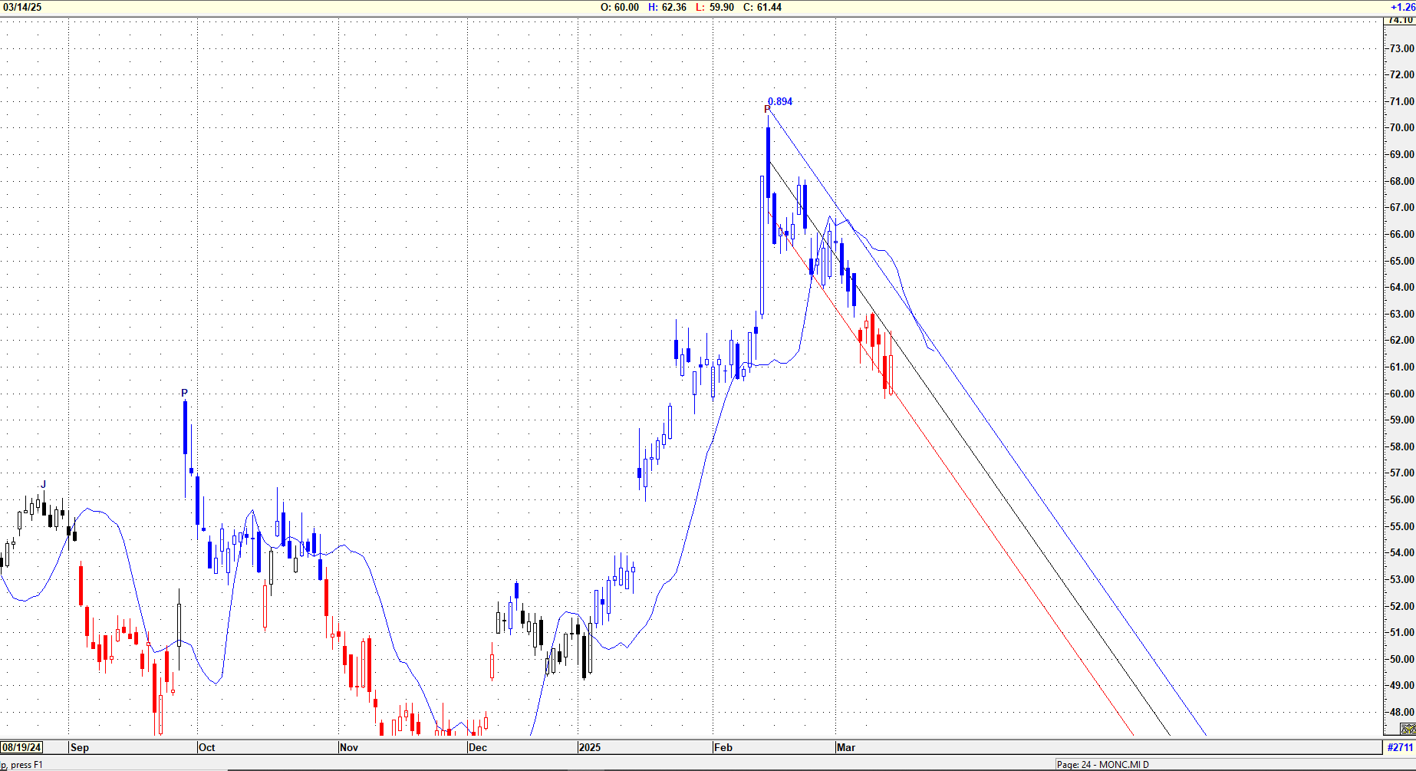Click the #2711 bar count indicator

(1400, 747)
